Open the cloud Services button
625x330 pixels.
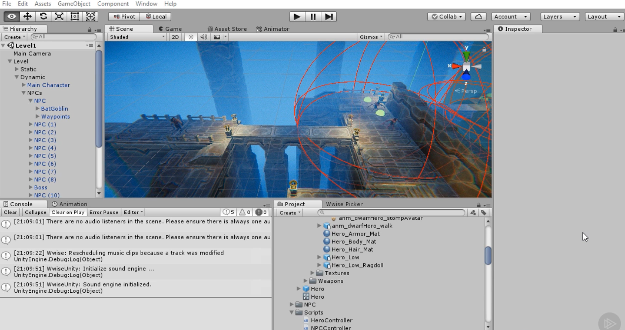coord(478,17)
